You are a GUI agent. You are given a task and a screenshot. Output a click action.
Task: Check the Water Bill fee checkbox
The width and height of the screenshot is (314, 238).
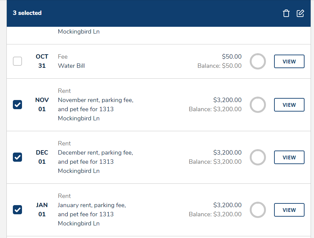[x=17, y=61]
